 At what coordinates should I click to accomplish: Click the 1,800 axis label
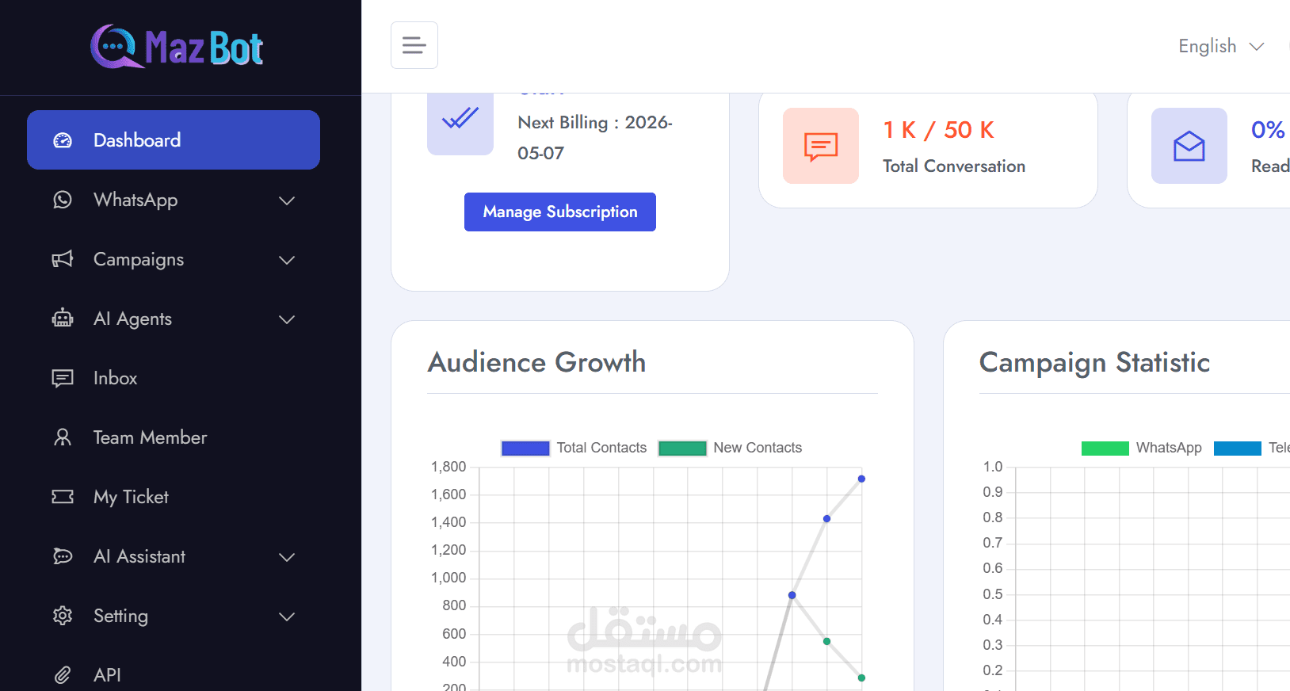[448, 467]
